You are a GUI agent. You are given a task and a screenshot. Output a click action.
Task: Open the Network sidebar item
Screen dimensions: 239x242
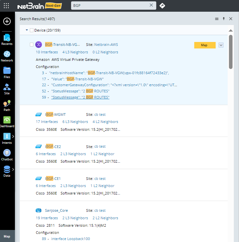coord(7,56)
